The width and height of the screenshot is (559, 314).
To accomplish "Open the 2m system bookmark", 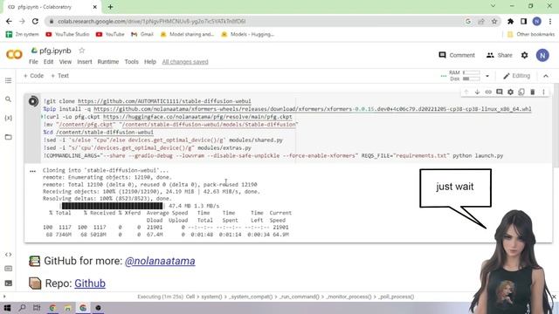I will 22,34.
